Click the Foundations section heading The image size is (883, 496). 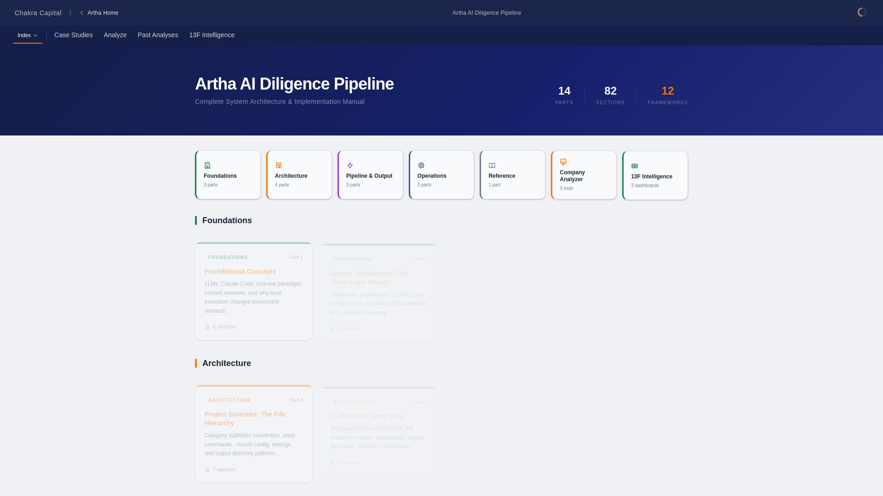(227, 220)
